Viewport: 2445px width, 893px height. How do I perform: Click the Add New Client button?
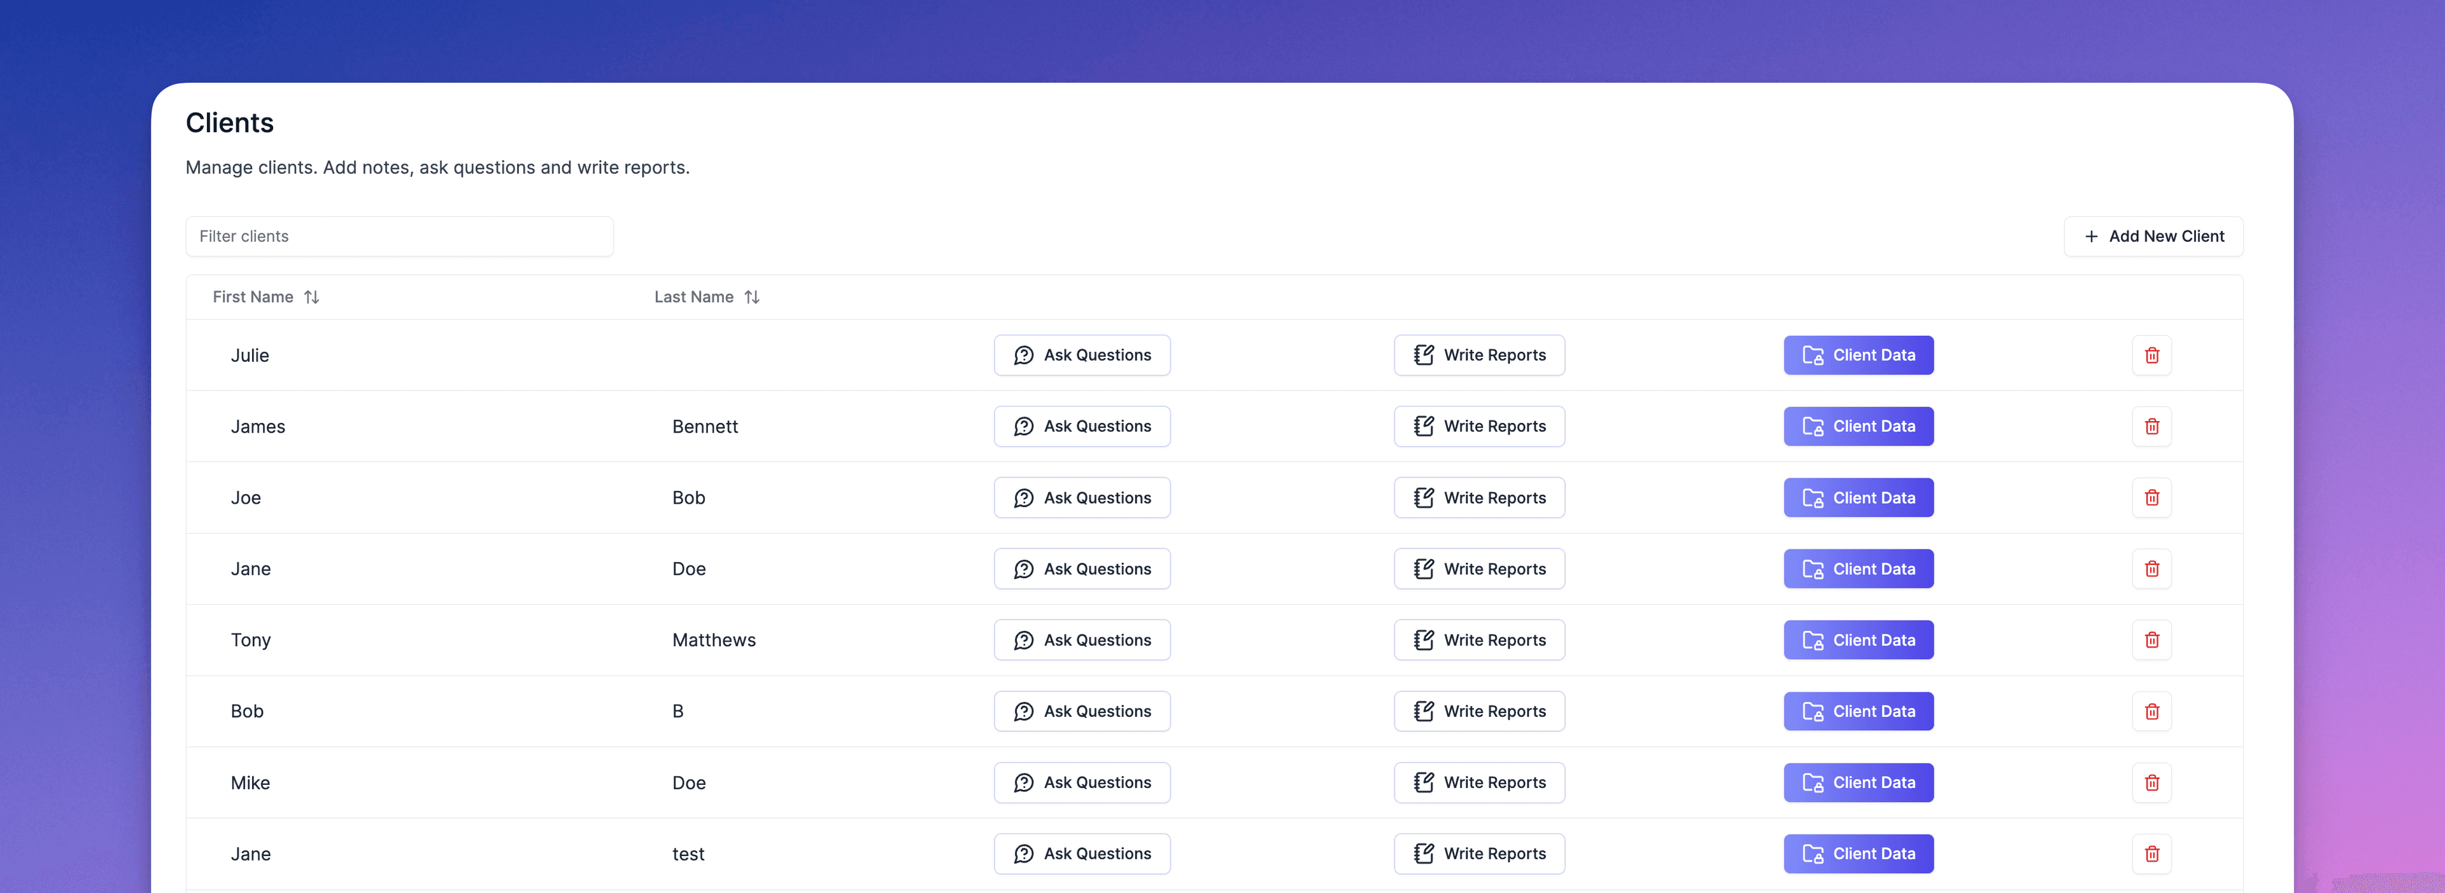tap(2153, 236)
